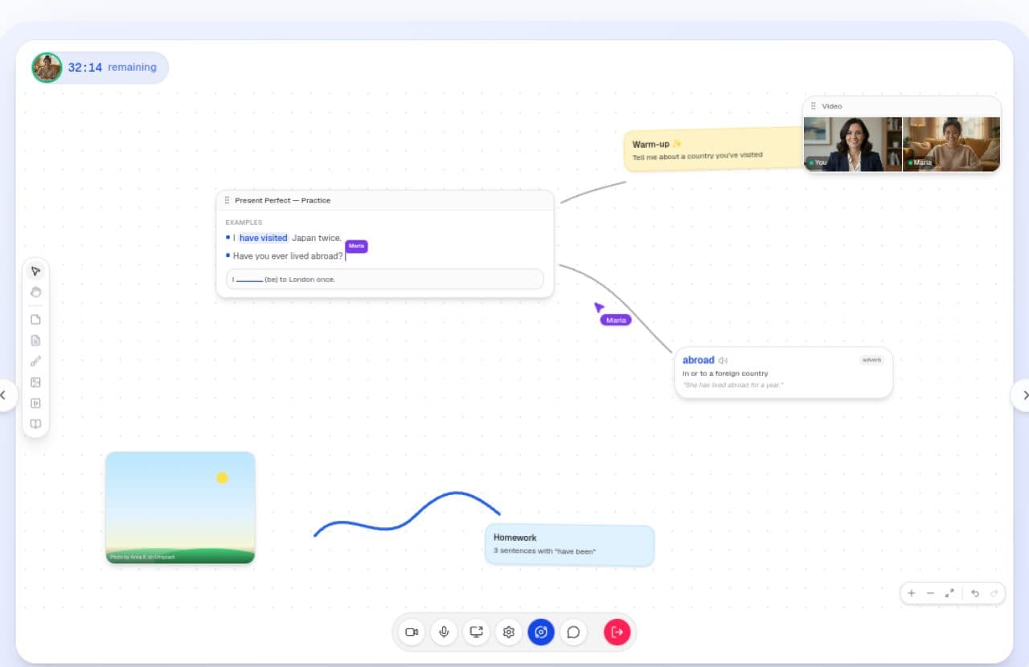Image resolution: width=1029 pixels, height=667 pixels.
Task: Click the definition in or to a foreign country
Action: (x=725, y=374)
